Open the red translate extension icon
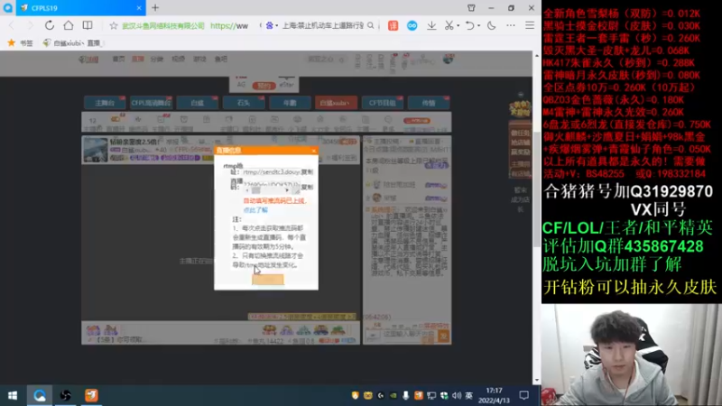Image resolution: width=722 pixels, height=406 pixels. [x=393, y=26]
